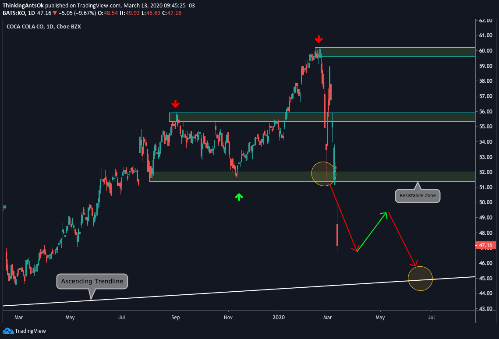499x339 pixels.
Task: Click the 51.00 price axis label
Action: point(485,187)
